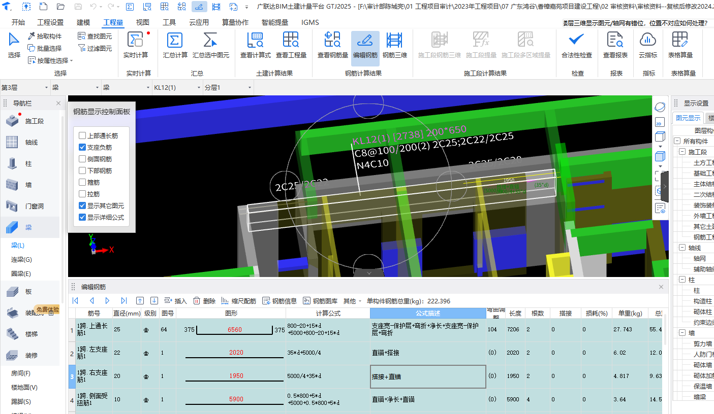The width and height of the screenshot is (714, 414).
Task: Run 合法性检查 validity check
Action: pos(577,45)
